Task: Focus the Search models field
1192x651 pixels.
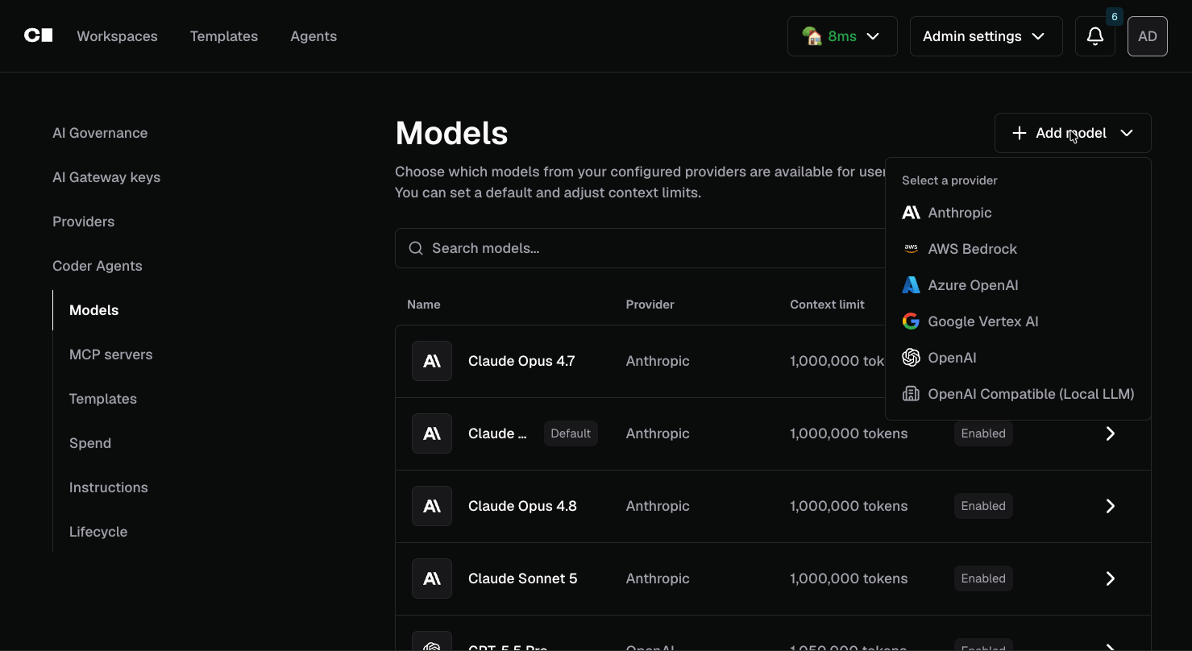Action: coord(641,248)
